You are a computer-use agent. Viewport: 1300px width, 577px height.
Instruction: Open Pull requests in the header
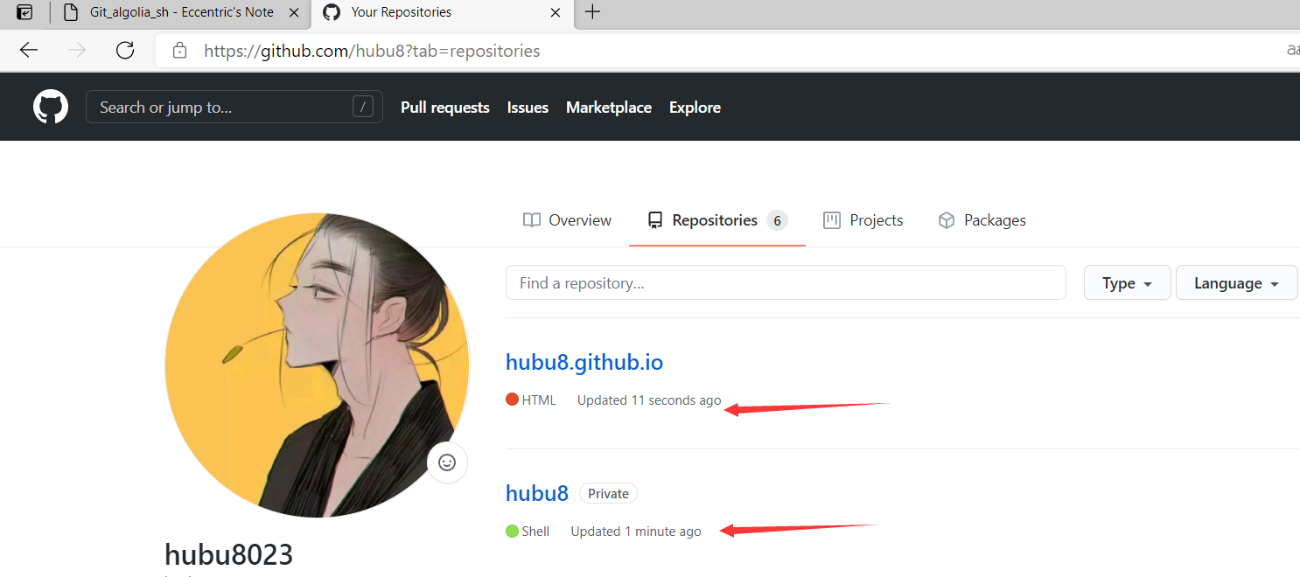[x=444, y=108]
